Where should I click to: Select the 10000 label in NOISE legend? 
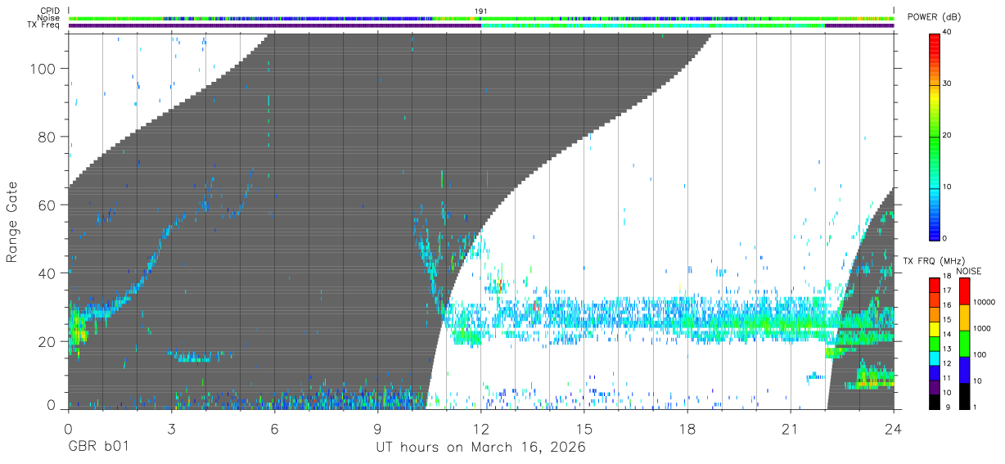click(983, 303)
